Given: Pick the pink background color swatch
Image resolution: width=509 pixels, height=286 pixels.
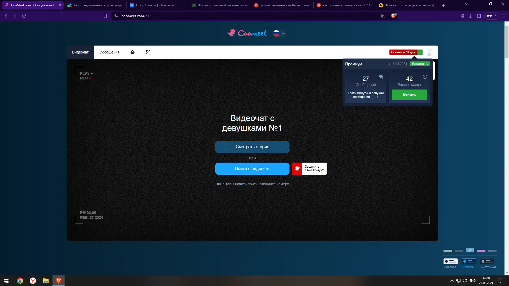Looking at the screenshot, I should [481, 251].
